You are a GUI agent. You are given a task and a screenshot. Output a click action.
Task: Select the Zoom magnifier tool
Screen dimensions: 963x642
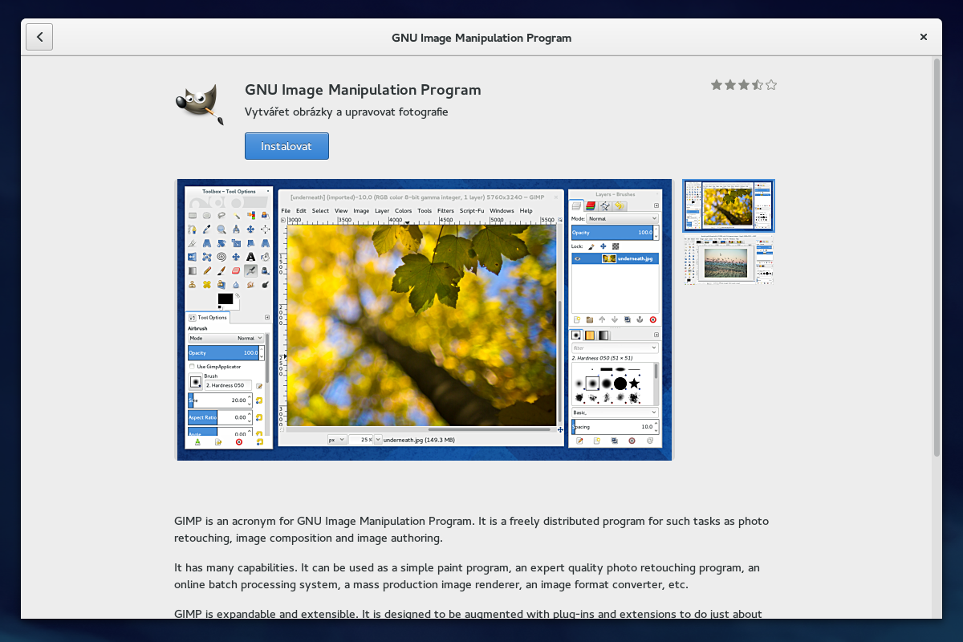[221, 230]
